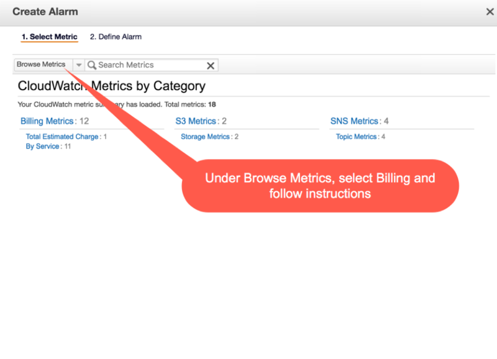Open the Billing Metrics category link
The height and width of the screenshot is (359, 497).
click(x=47, y=121)
